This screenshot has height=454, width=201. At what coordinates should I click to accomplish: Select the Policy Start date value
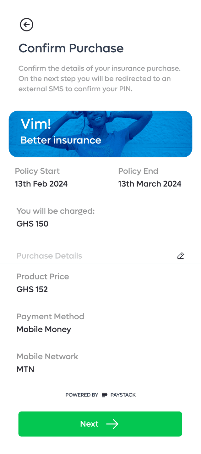pos(41,184)
